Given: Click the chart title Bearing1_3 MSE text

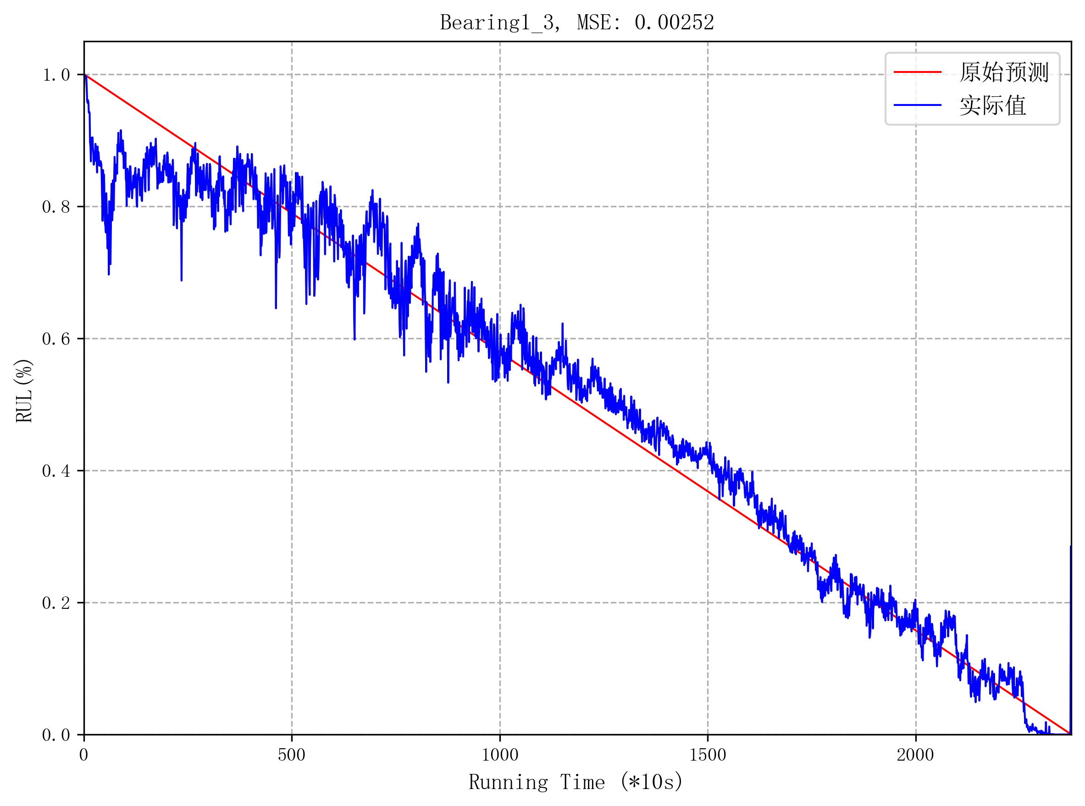Looking at the screenshot, I should click(x=576, y=22).
